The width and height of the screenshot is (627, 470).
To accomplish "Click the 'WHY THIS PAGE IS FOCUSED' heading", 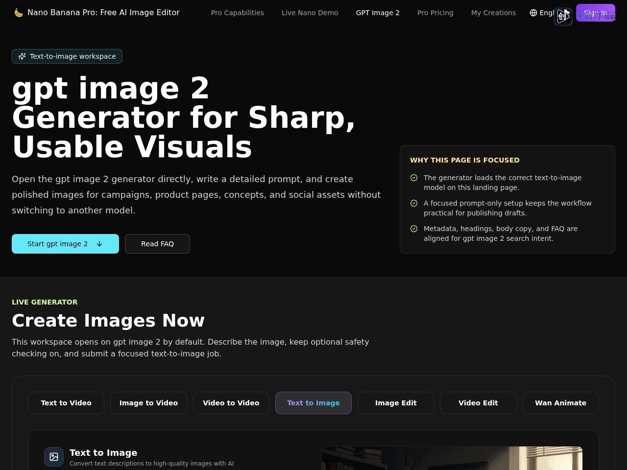I will coord(465,160).
